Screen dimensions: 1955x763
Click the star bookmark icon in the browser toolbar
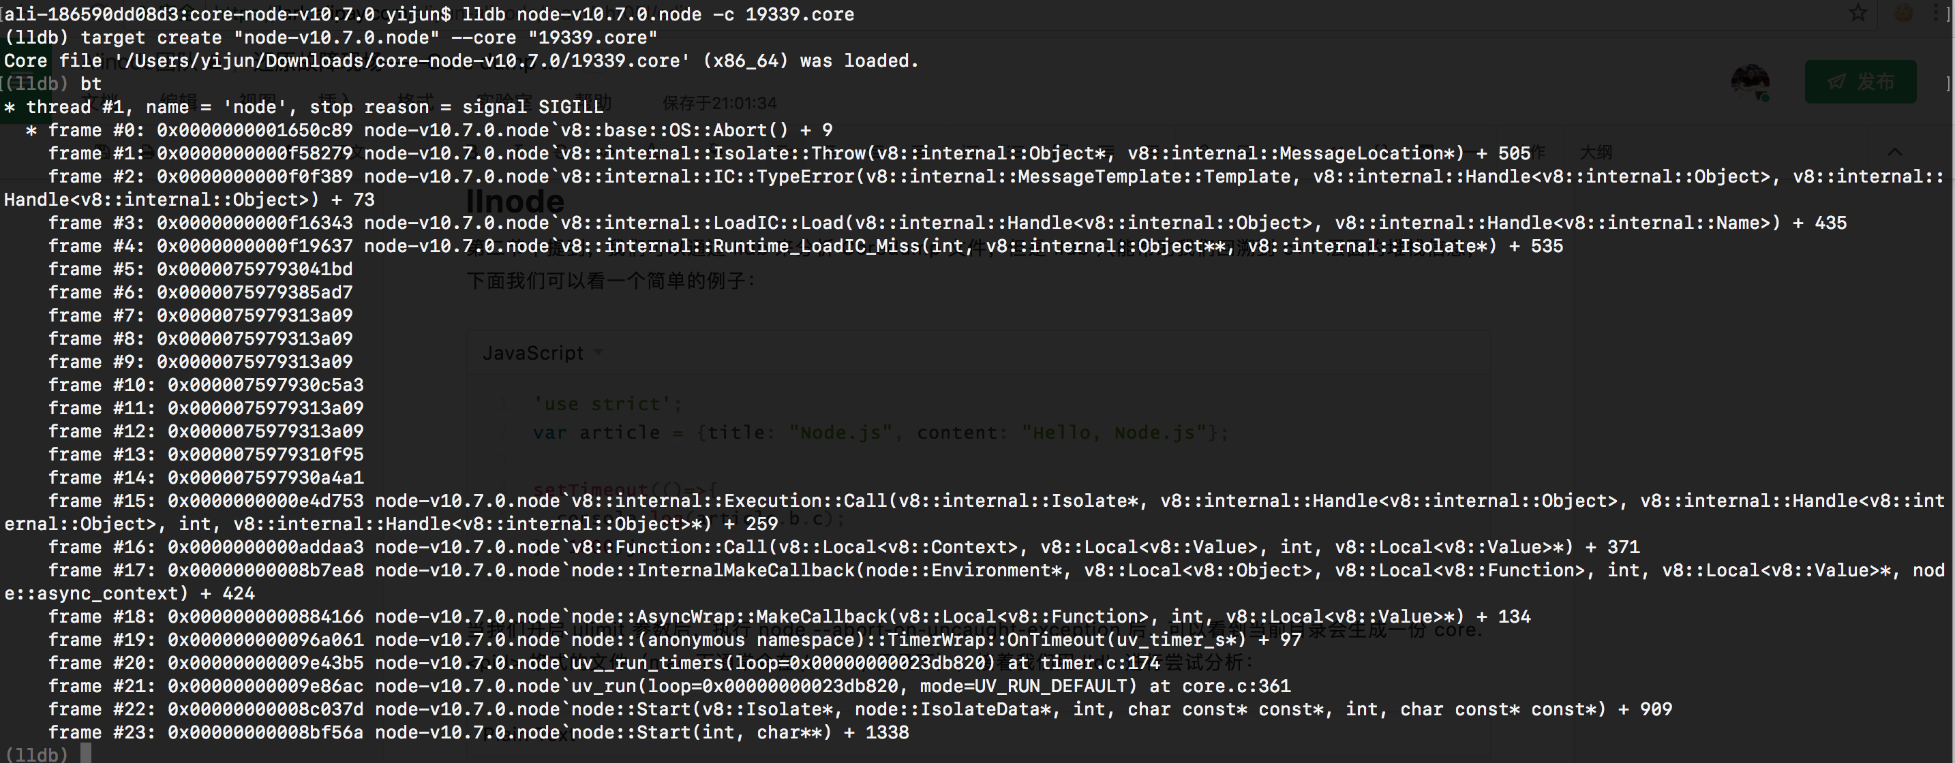pos(1858,12)
